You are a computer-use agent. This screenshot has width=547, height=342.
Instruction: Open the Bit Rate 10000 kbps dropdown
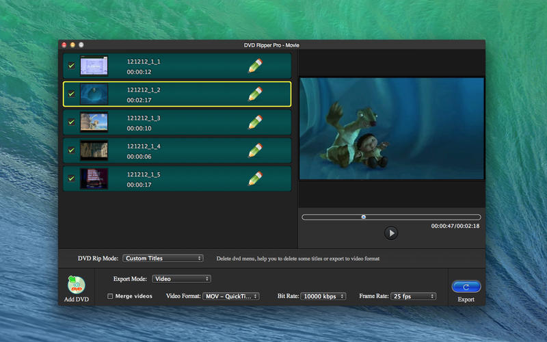[x=323, y=296]
